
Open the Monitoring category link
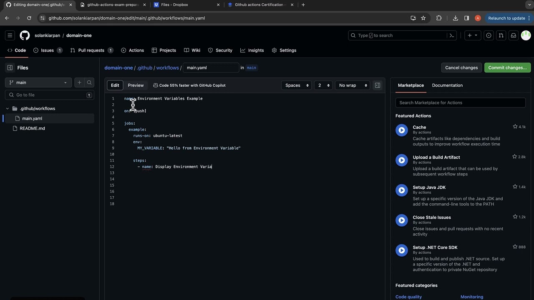[x=472, y=297]
